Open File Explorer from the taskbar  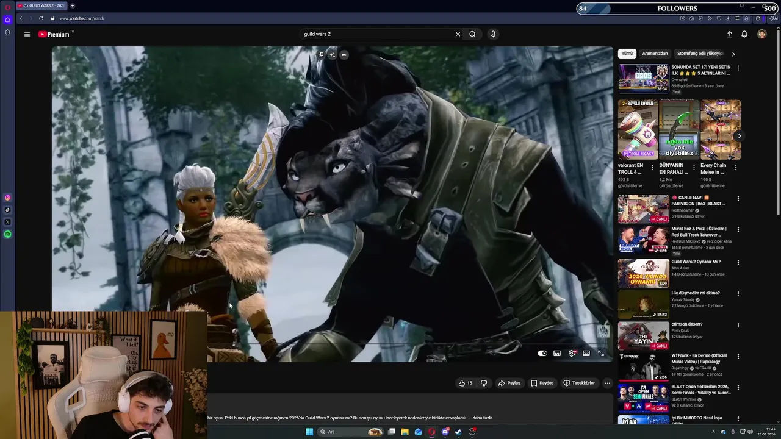point(405,432)
